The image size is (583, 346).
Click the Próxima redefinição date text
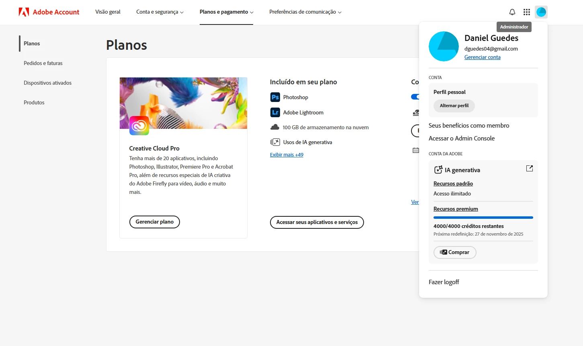(x=478, y=234)
